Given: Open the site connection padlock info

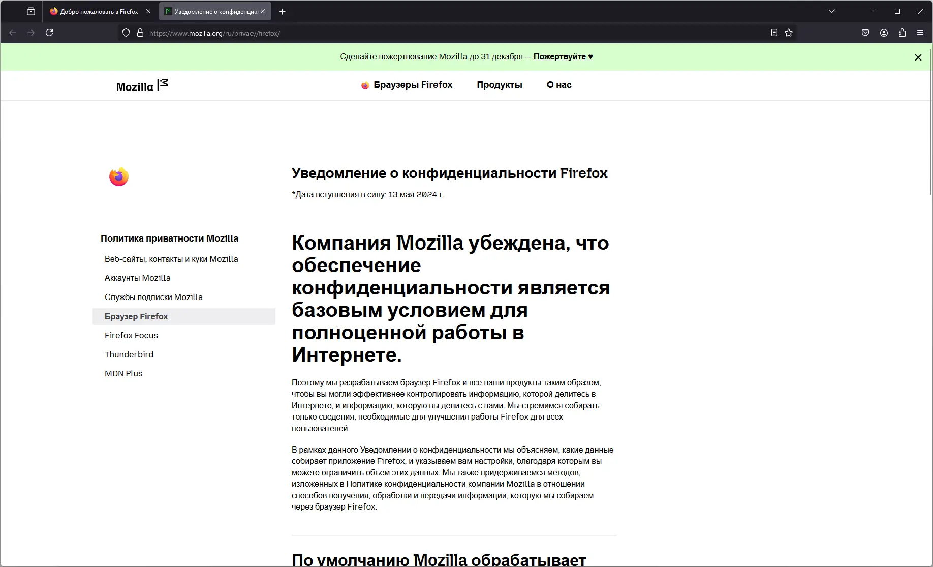Looking at the screenshot, I should [141, 33].
